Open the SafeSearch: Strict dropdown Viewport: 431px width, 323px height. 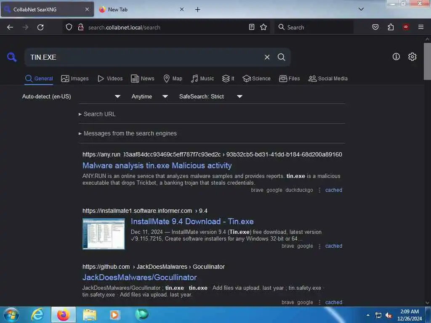pos(211,96)
